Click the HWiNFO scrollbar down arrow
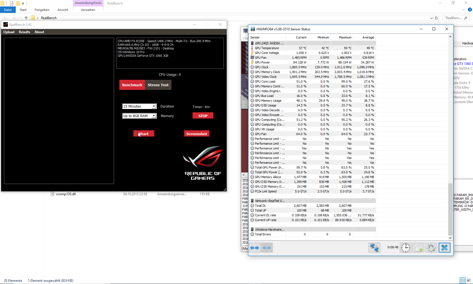Screen dimensions: 473x284 pyautogui.click(x=450, y=238)
